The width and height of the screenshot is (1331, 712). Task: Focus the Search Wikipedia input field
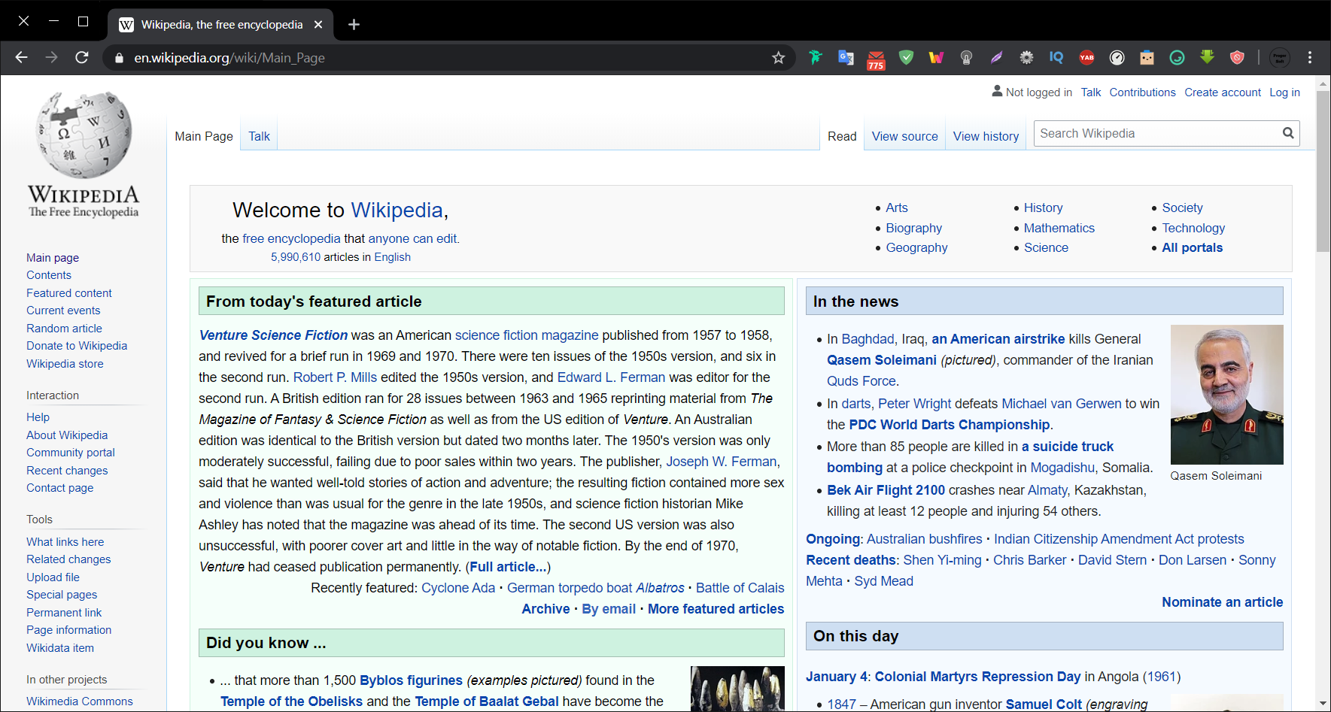[1156, 134]
